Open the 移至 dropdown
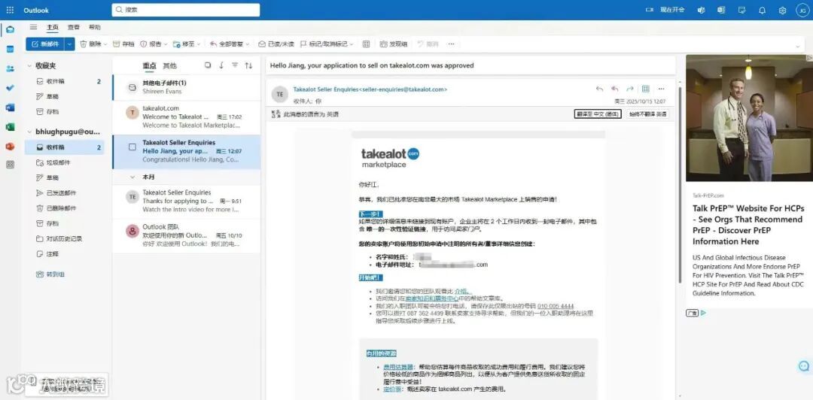813x400 pixels. (x=198, y=44)
